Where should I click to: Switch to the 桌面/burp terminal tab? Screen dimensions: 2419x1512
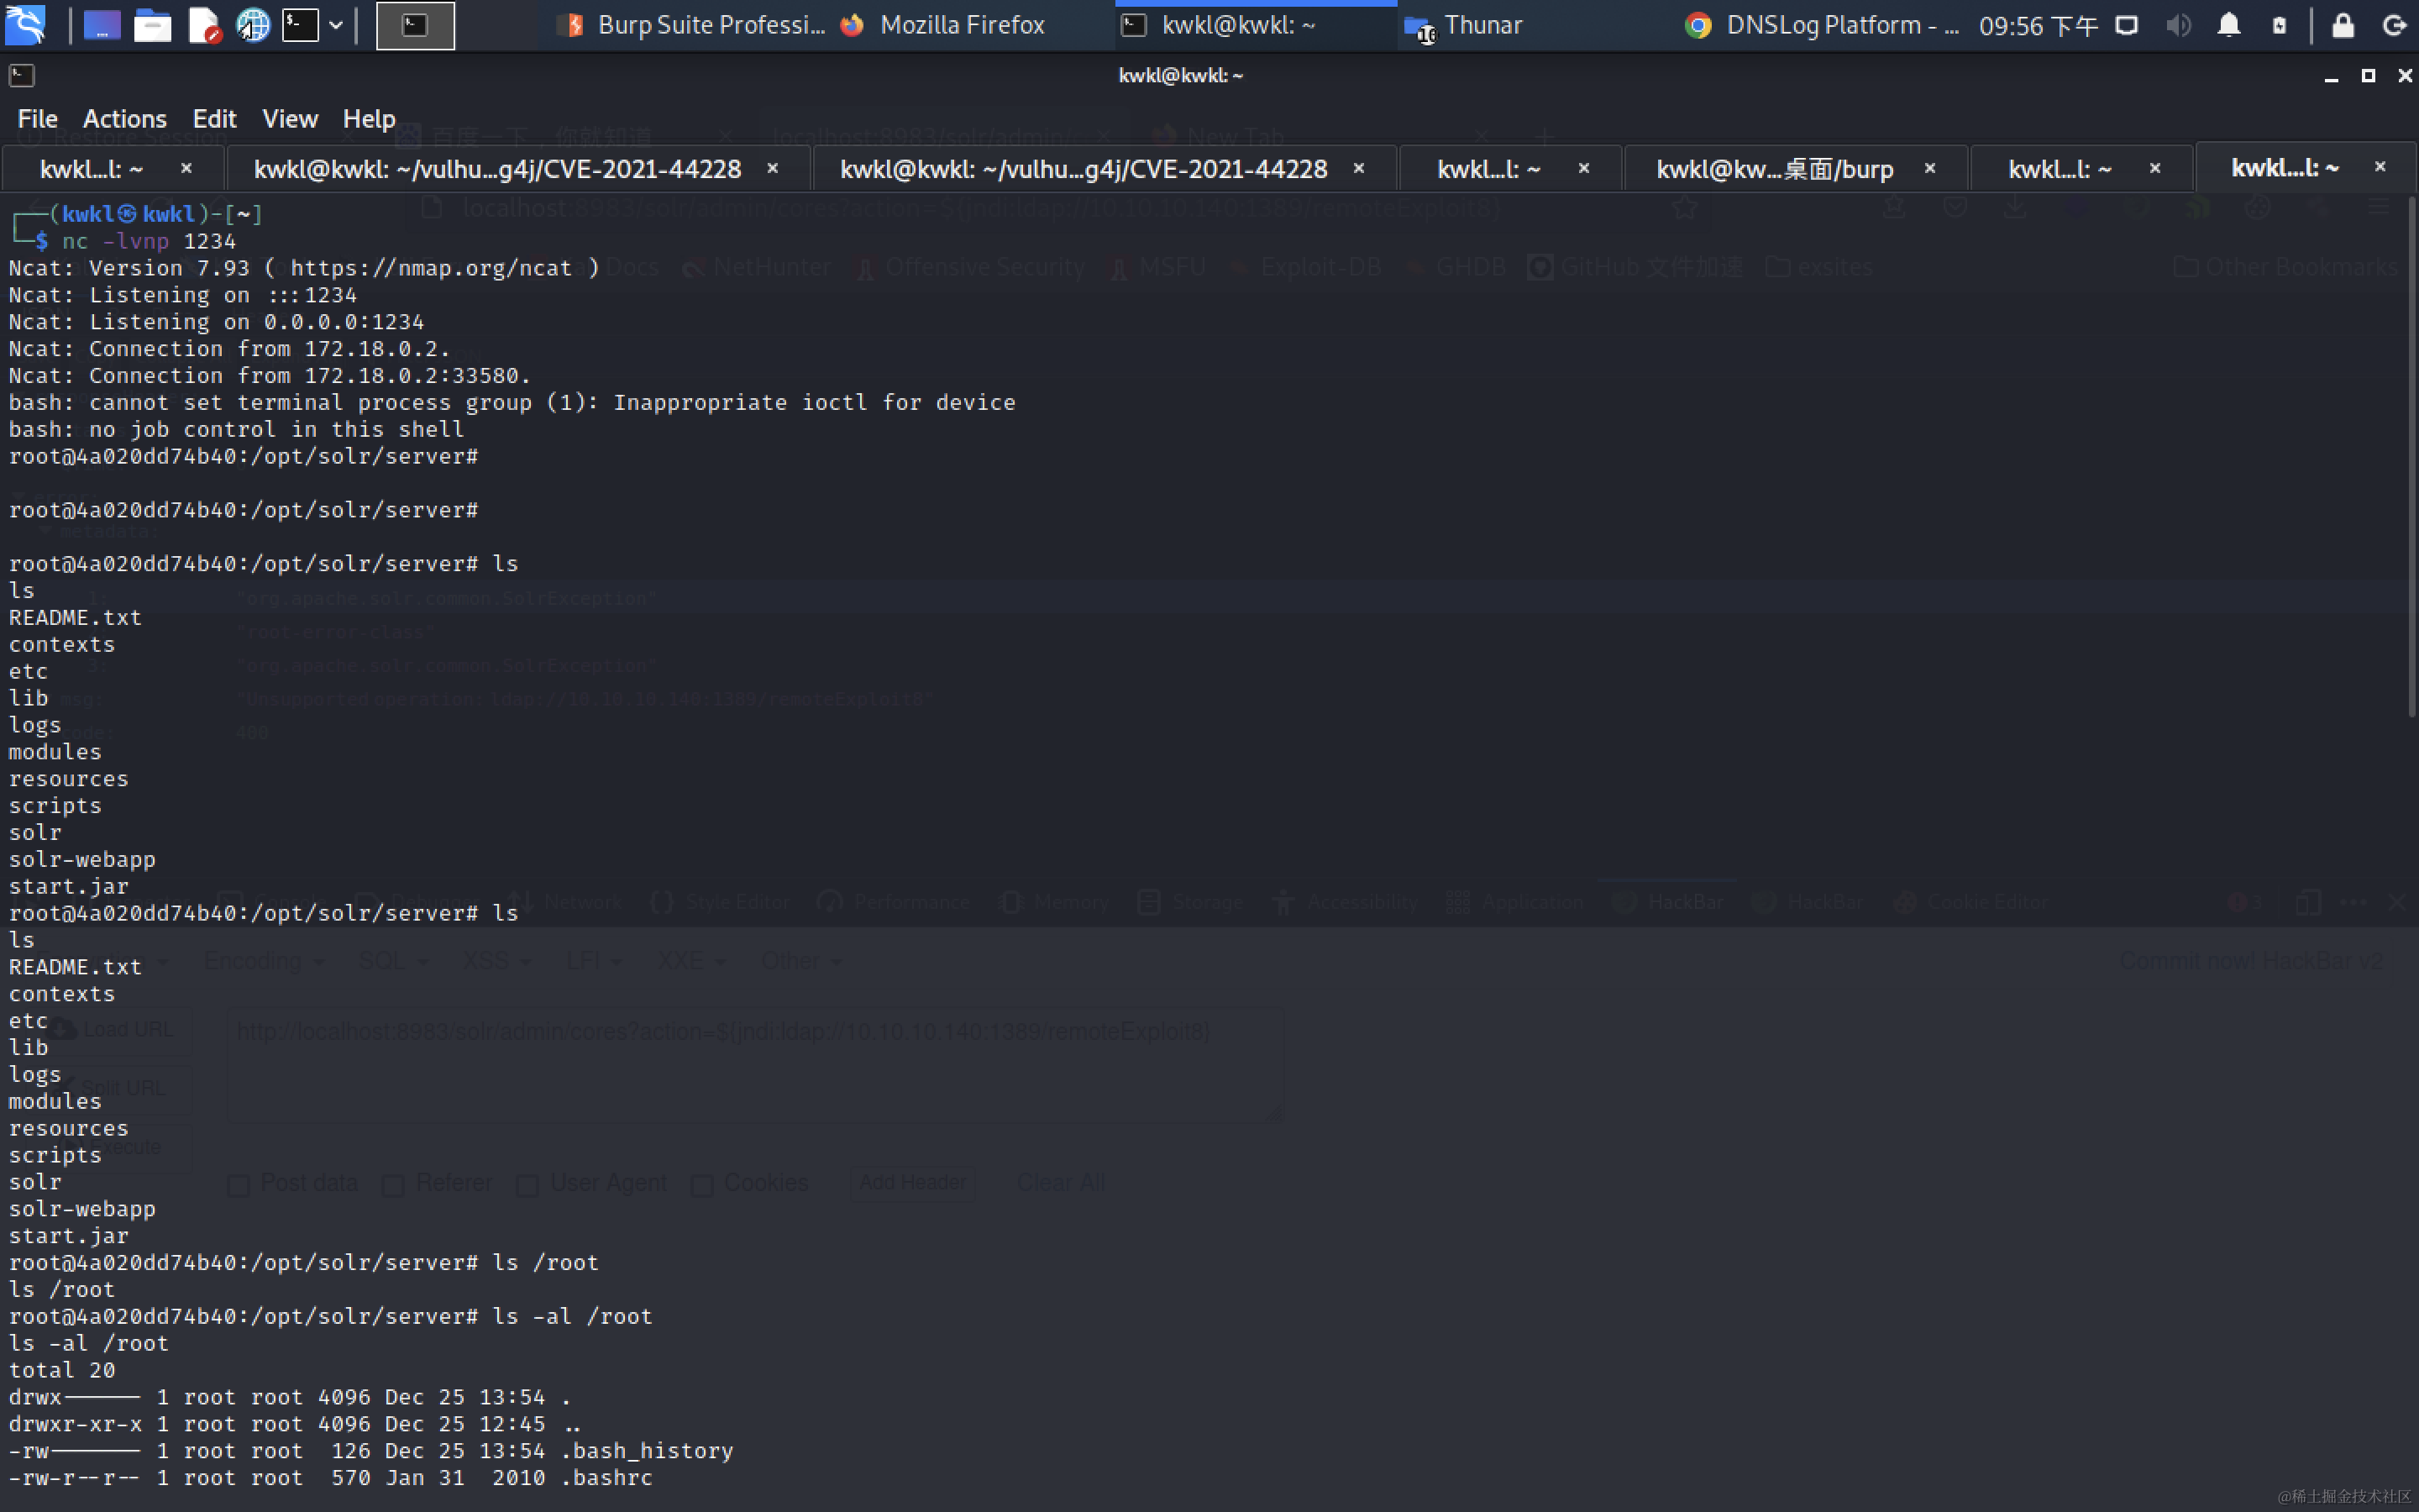tap(1774, 169)
